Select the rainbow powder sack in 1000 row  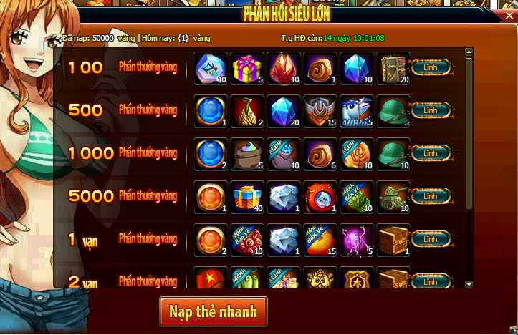[x=247, y=155]
